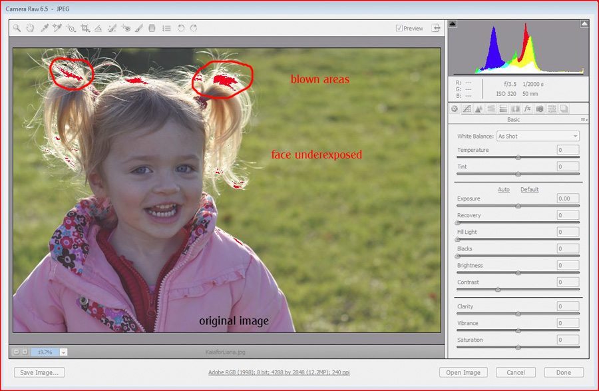Open the zoom level dropdown
The width and height of the screenshot is (599, 391).
[x=63, y=352]
